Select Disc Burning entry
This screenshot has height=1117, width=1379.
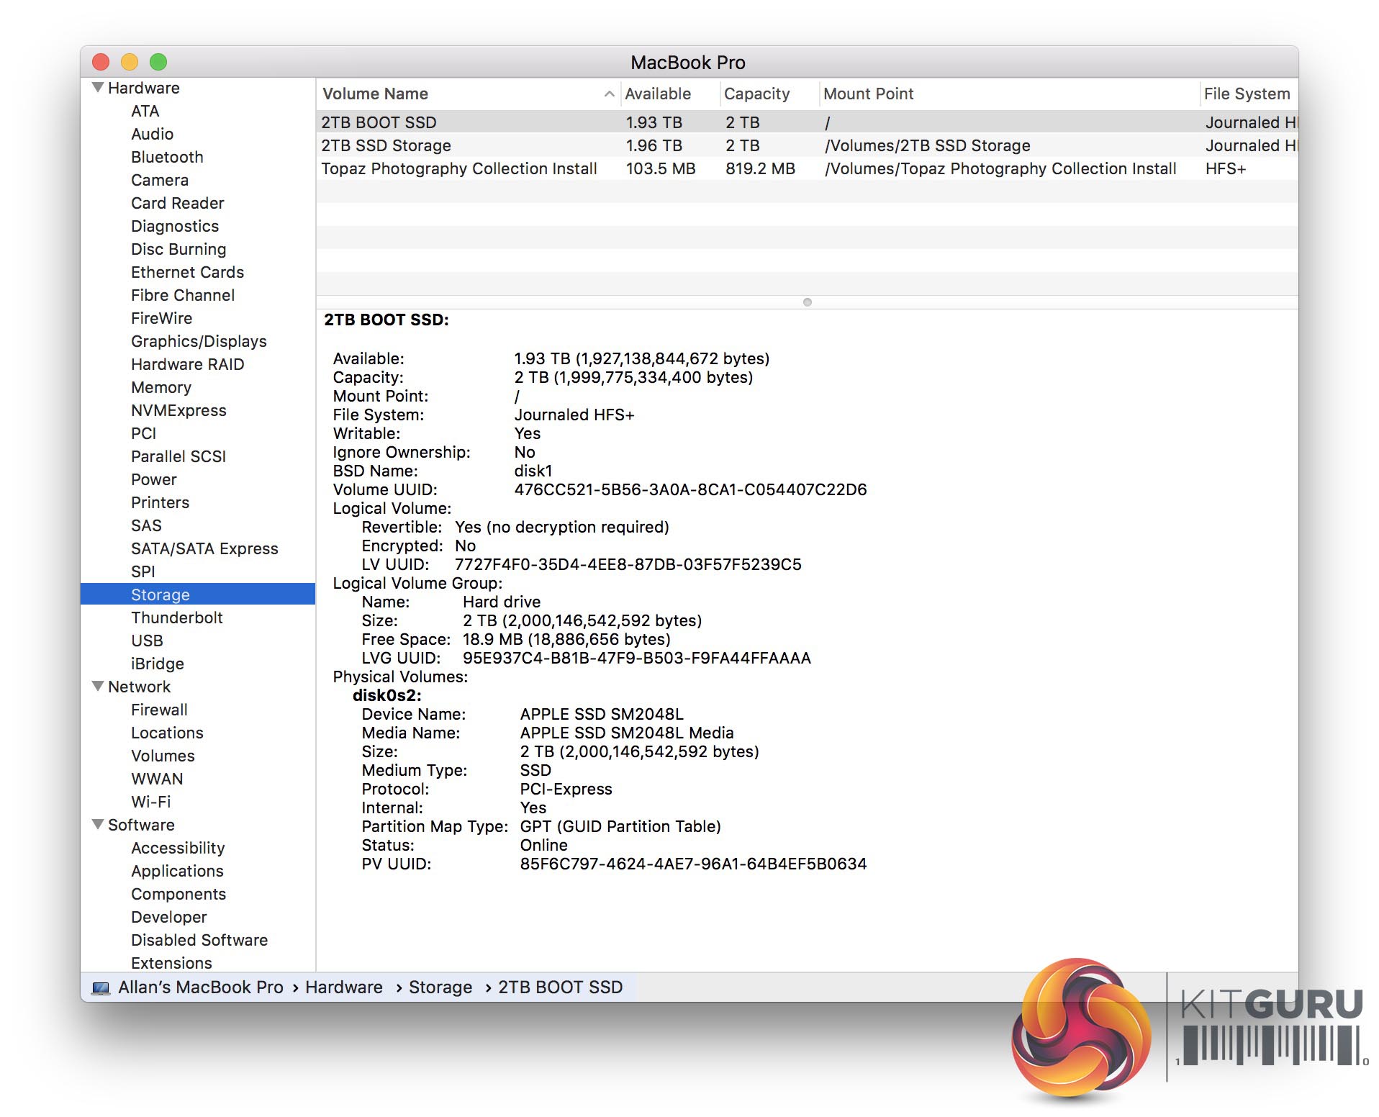click(x=178, y=249)
